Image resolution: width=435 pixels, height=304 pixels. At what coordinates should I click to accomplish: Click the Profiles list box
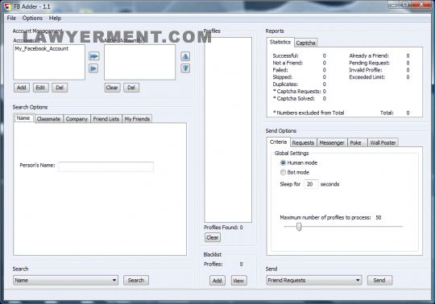228,129
